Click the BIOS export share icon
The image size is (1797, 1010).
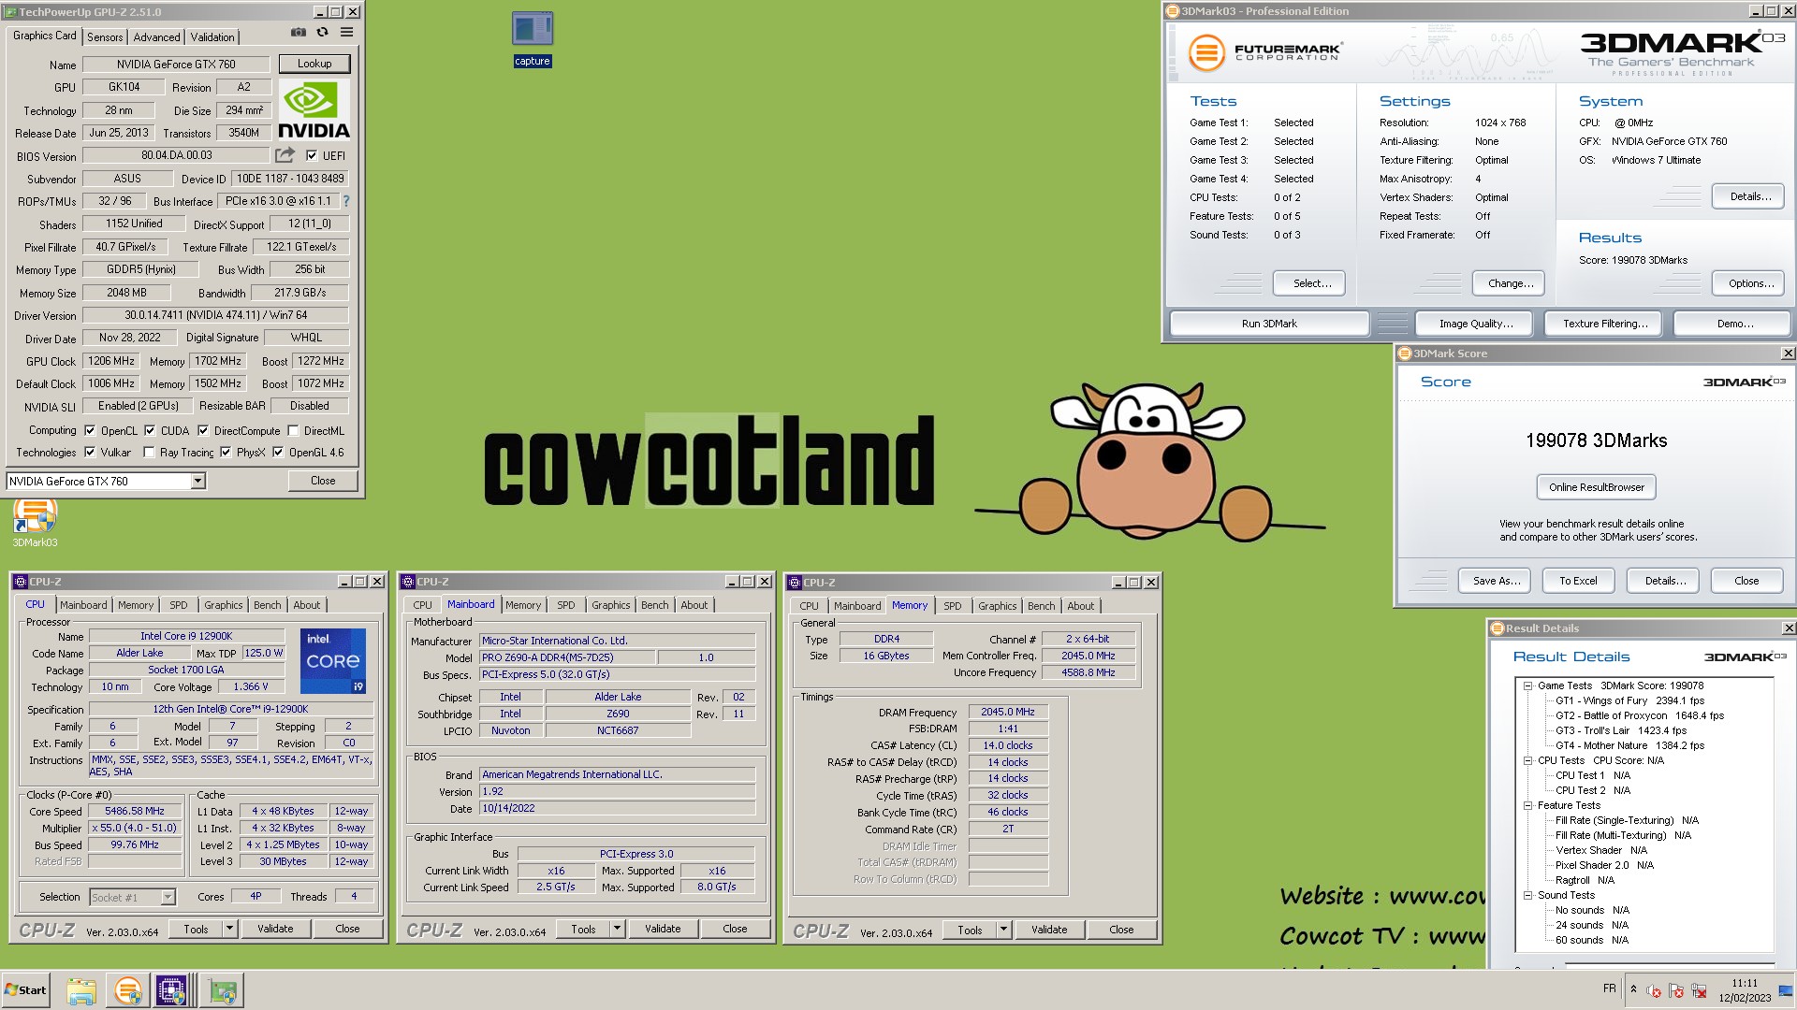tap(285, 155)
